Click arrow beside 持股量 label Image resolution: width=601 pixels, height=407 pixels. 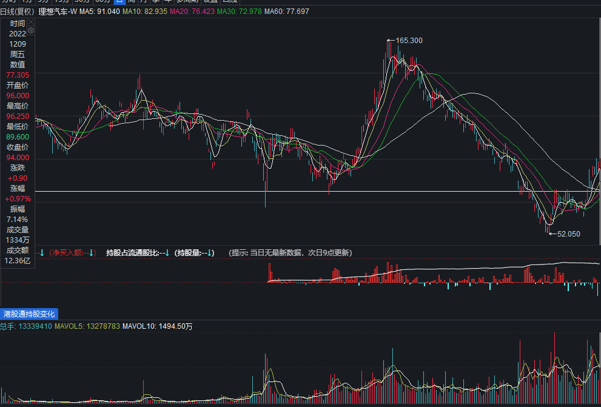pos(210,252)
